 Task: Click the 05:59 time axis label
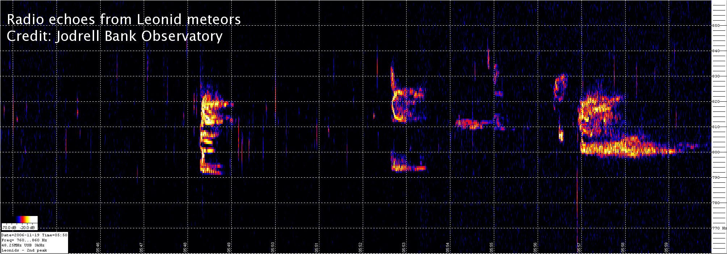coord(667,247)
